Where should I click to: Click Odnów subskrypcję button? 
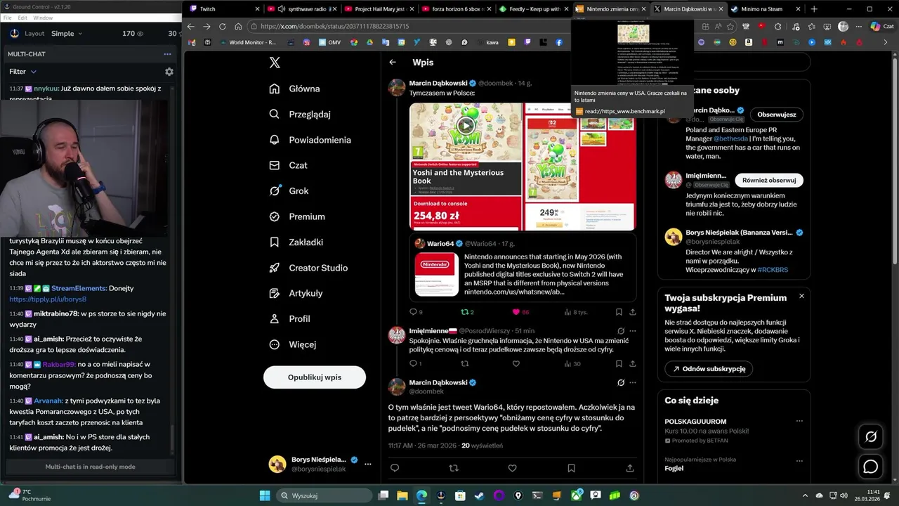[x=709, y=368]
